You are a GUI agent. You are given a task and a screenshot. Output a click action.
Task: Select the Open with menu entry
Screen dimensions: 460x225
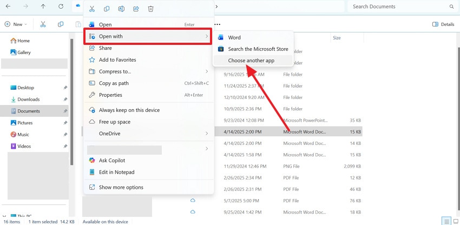(x=148, y=36)
